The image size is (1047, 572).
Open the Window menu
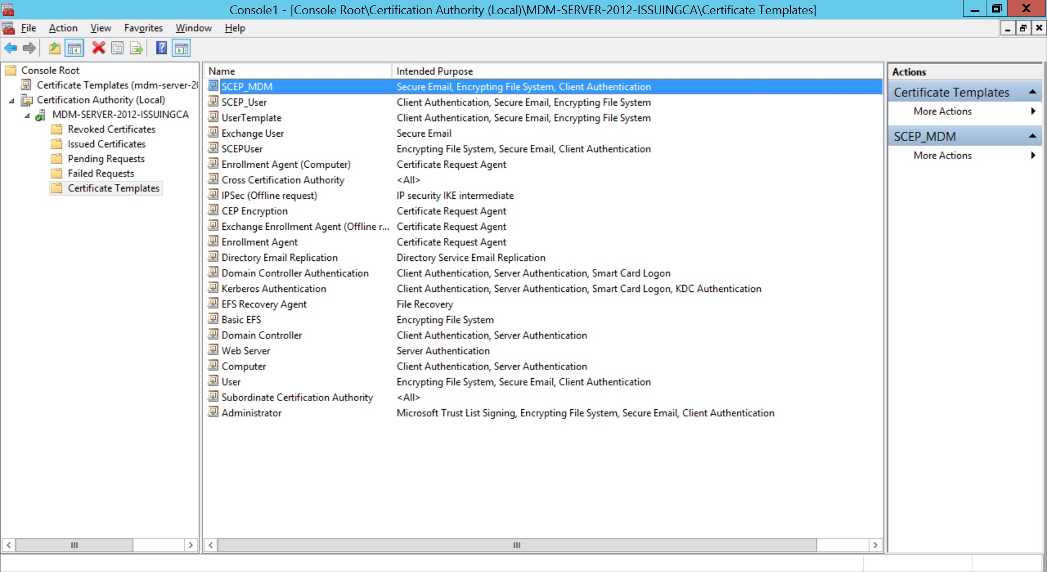pos(192,28)
